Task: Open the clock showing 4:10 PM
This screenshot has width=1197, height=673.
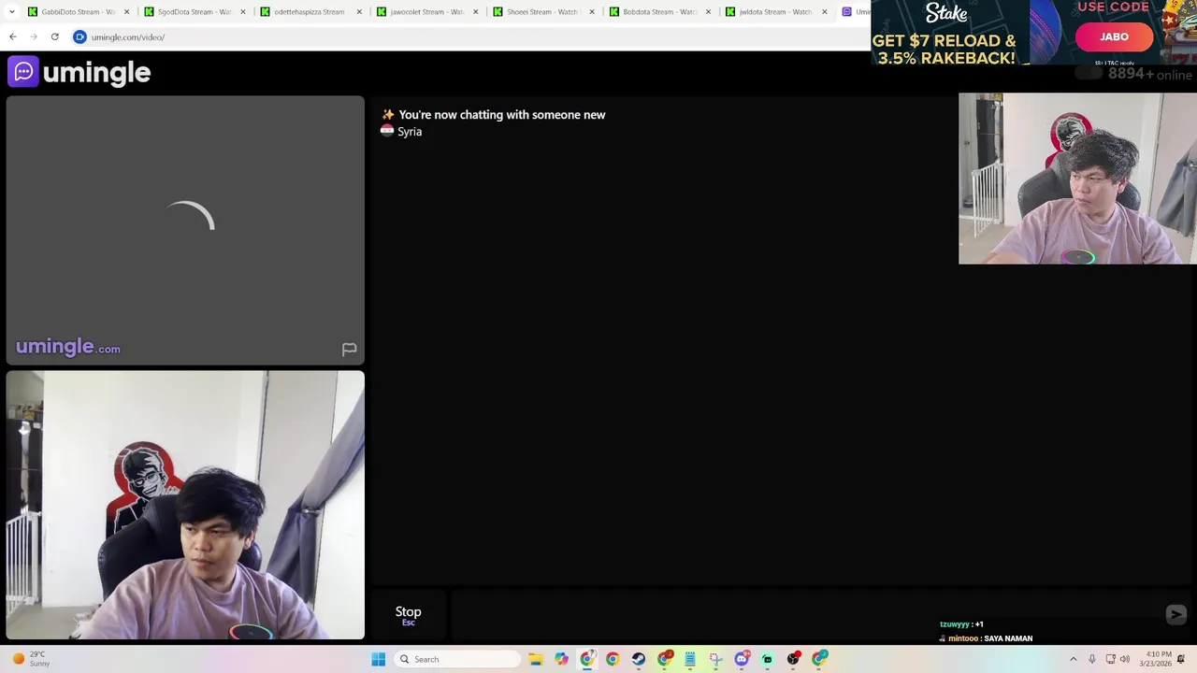Action: 1158,659
